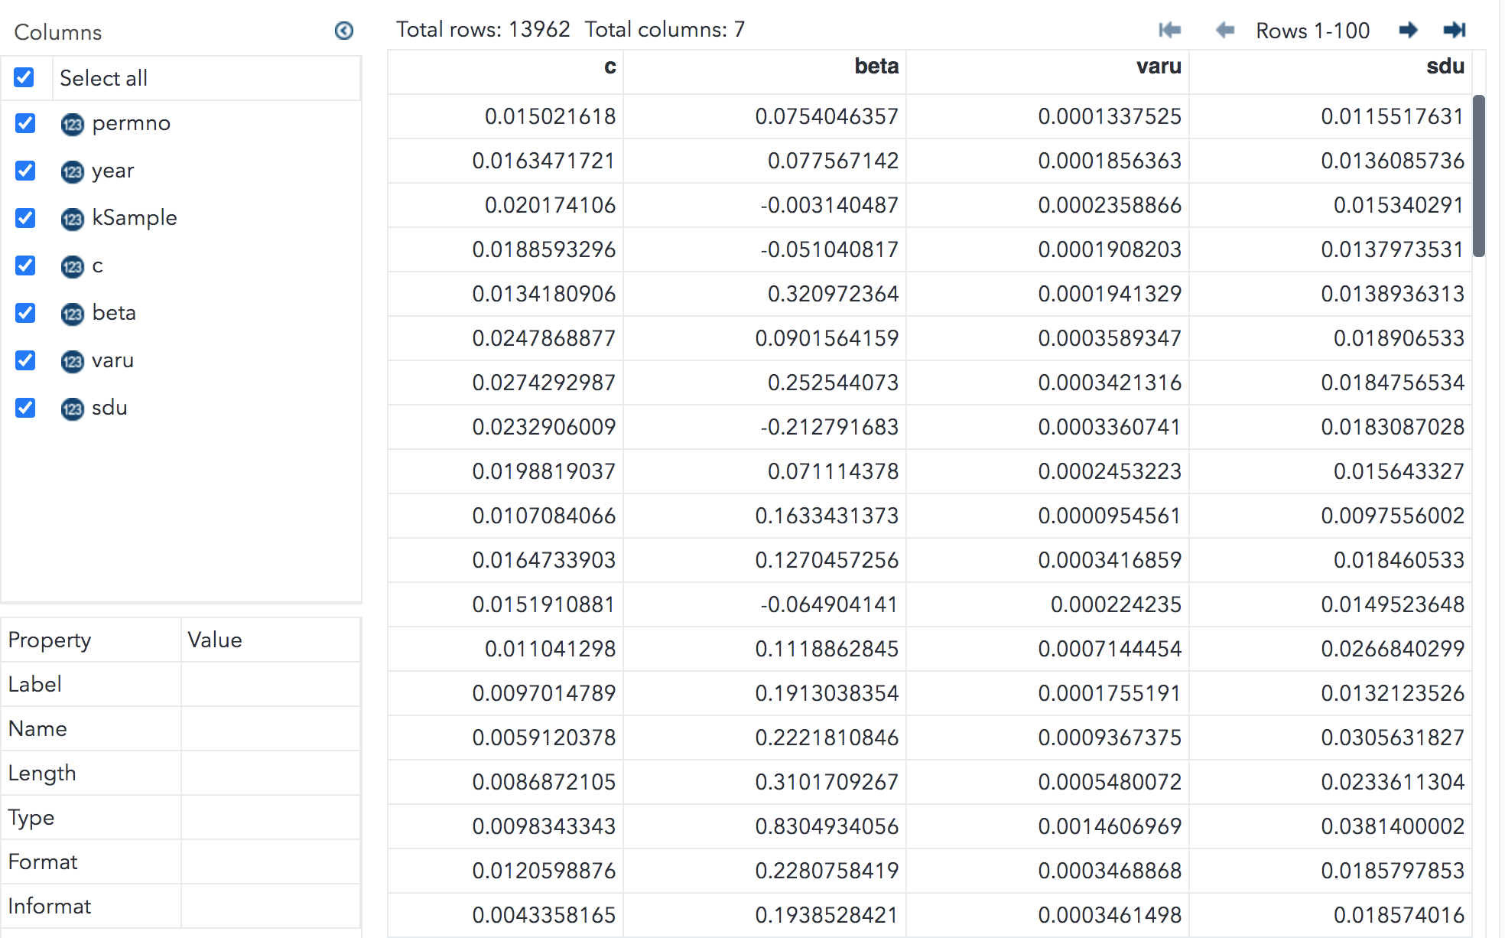Go to first page of rows
The width and height of the screenshot is (1505, 938).
[x=1170, y=30]
